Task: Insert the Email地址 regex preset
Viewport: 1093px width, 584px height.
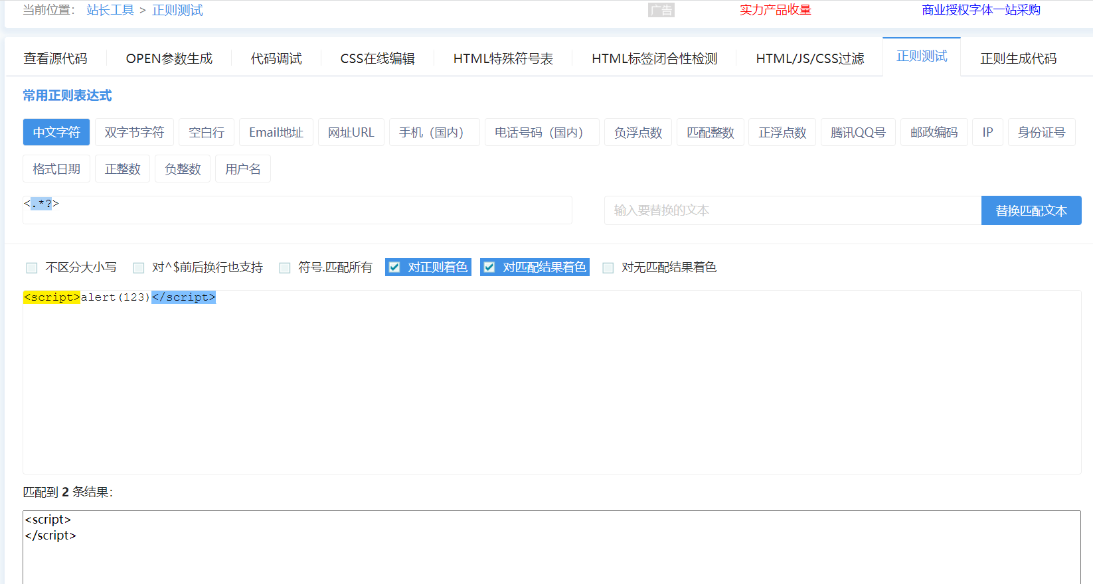Action: coord(276,132)
